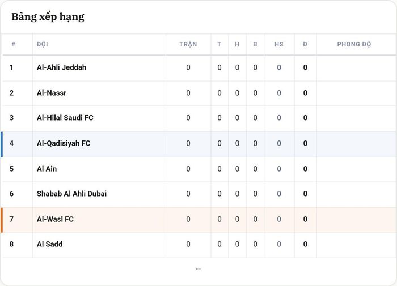This screenshot has width=397, height=286.
Task: Open Al Ain team entry
Action: (x=47, y=169)
